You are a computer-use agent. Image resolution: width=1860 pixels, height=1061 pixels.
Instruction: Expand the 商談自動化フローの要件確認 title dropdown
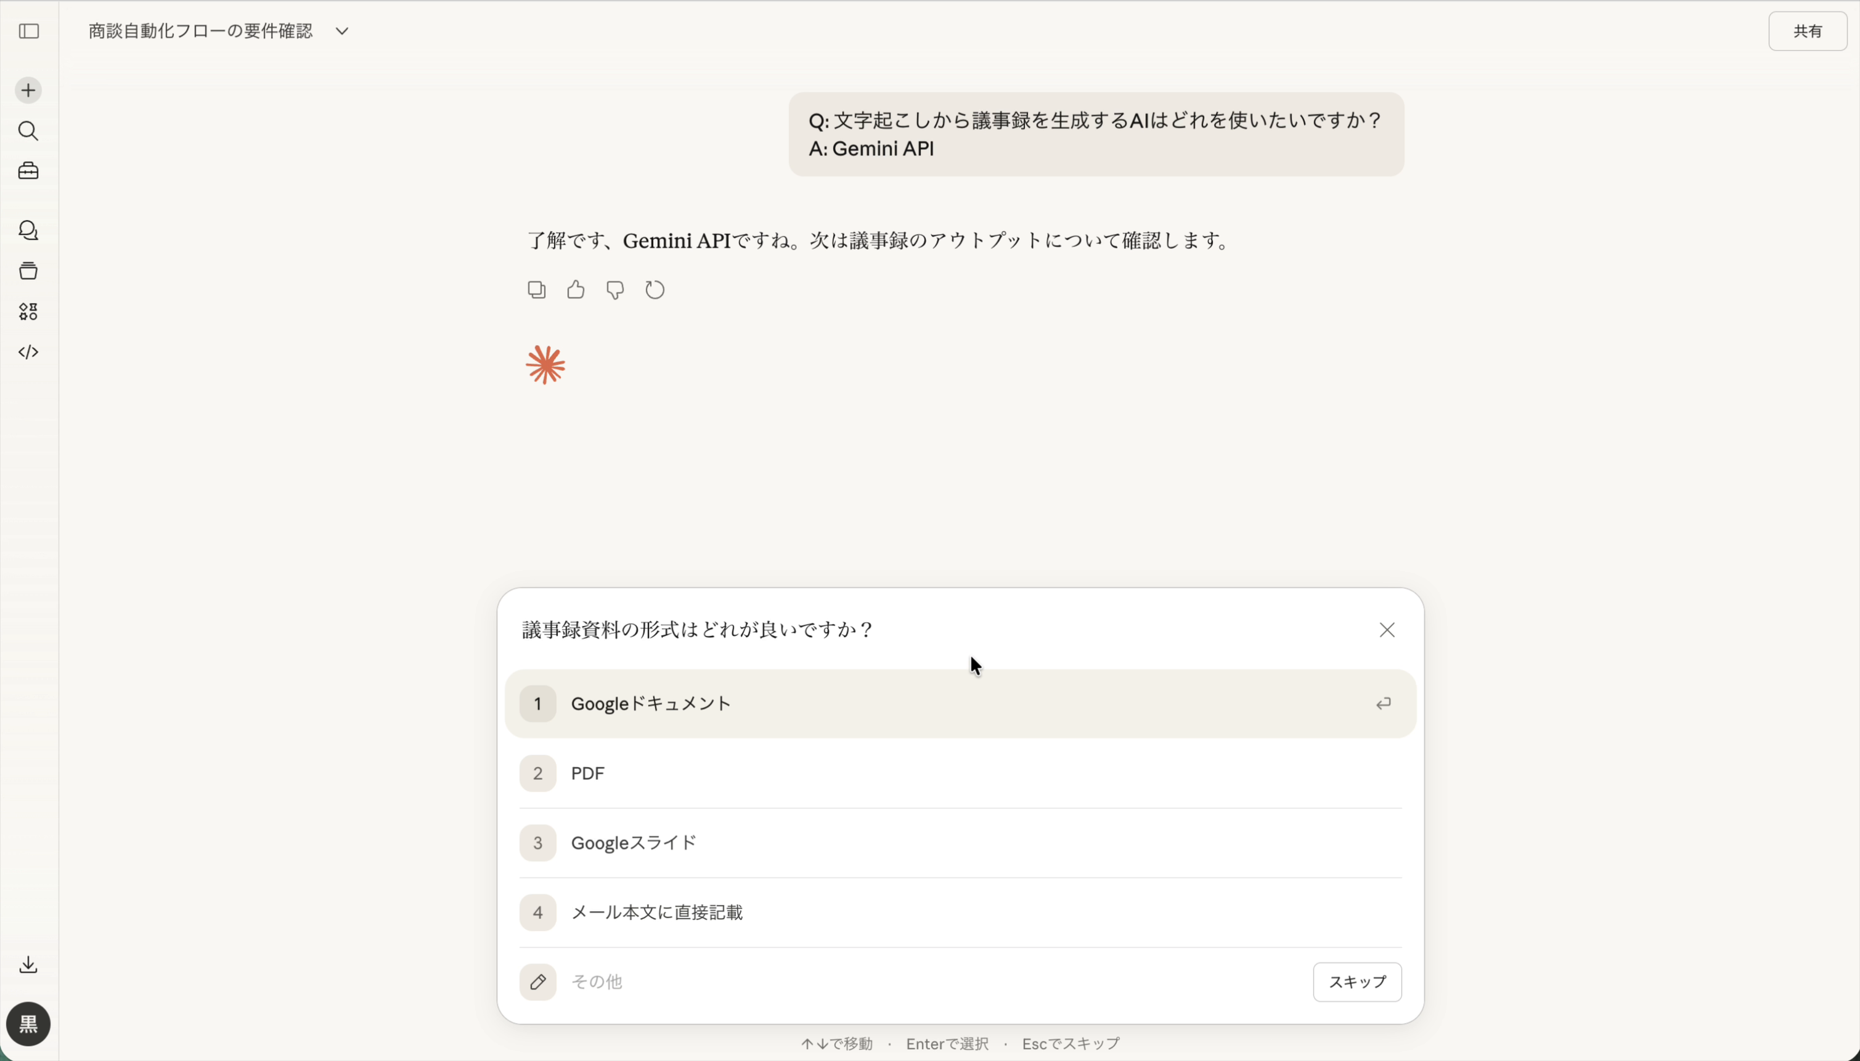click(340, 31)
